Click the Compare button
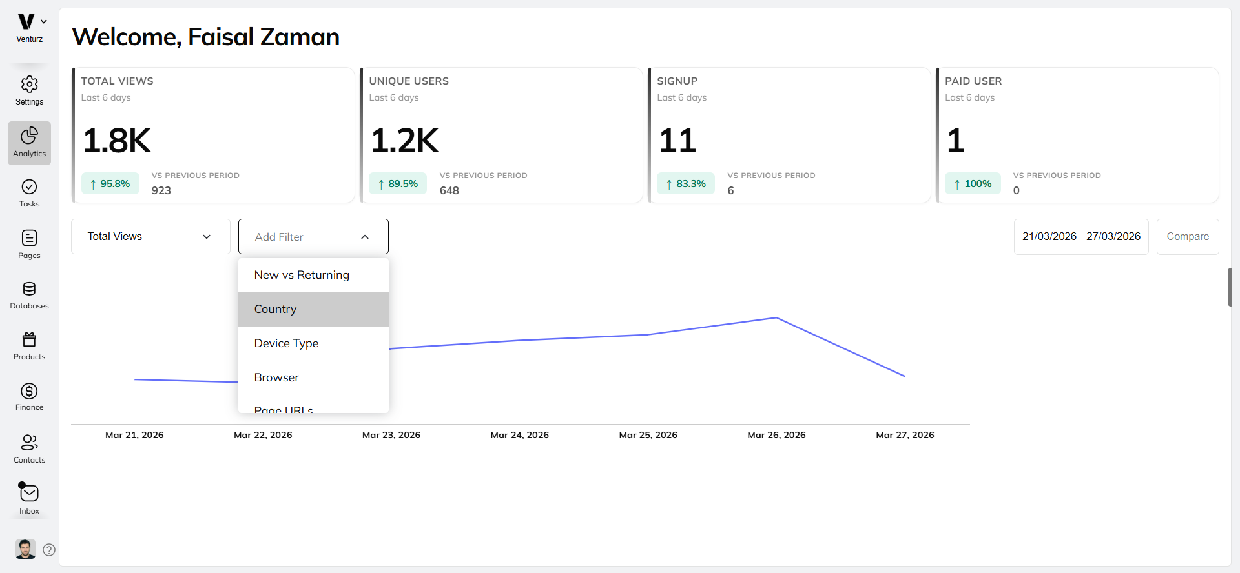The width and height of the screenshot is (1240, 573). click(x=1187, y=237)
